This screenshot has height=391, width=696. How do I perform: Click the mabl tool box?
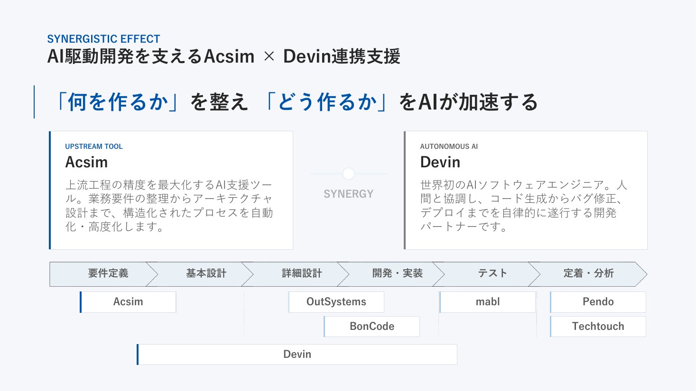[488, 302]
